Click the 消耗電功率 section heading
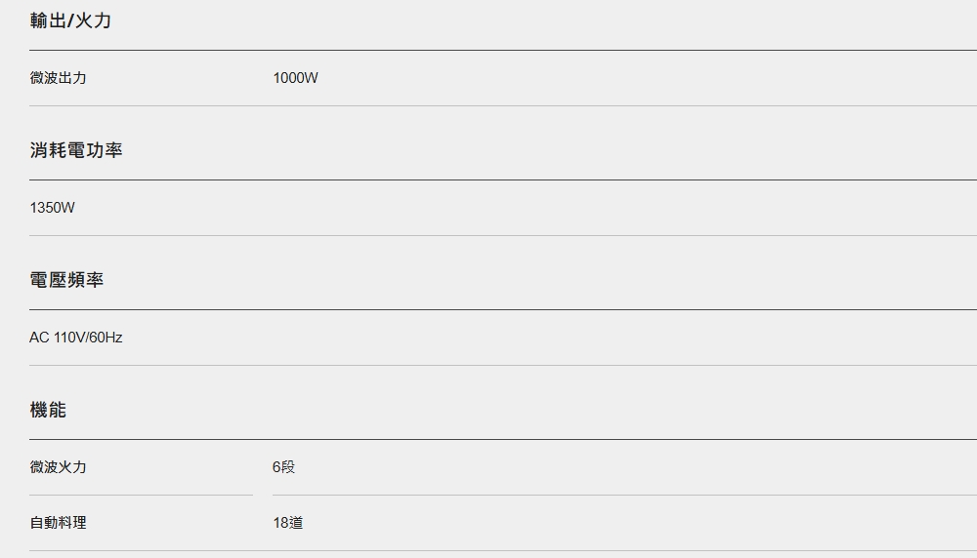977x558 pixels. [x=76, y=150]
